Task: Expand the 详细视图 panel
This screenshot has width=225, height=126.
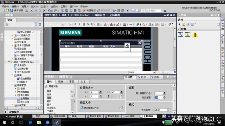Action: [6, 112]
